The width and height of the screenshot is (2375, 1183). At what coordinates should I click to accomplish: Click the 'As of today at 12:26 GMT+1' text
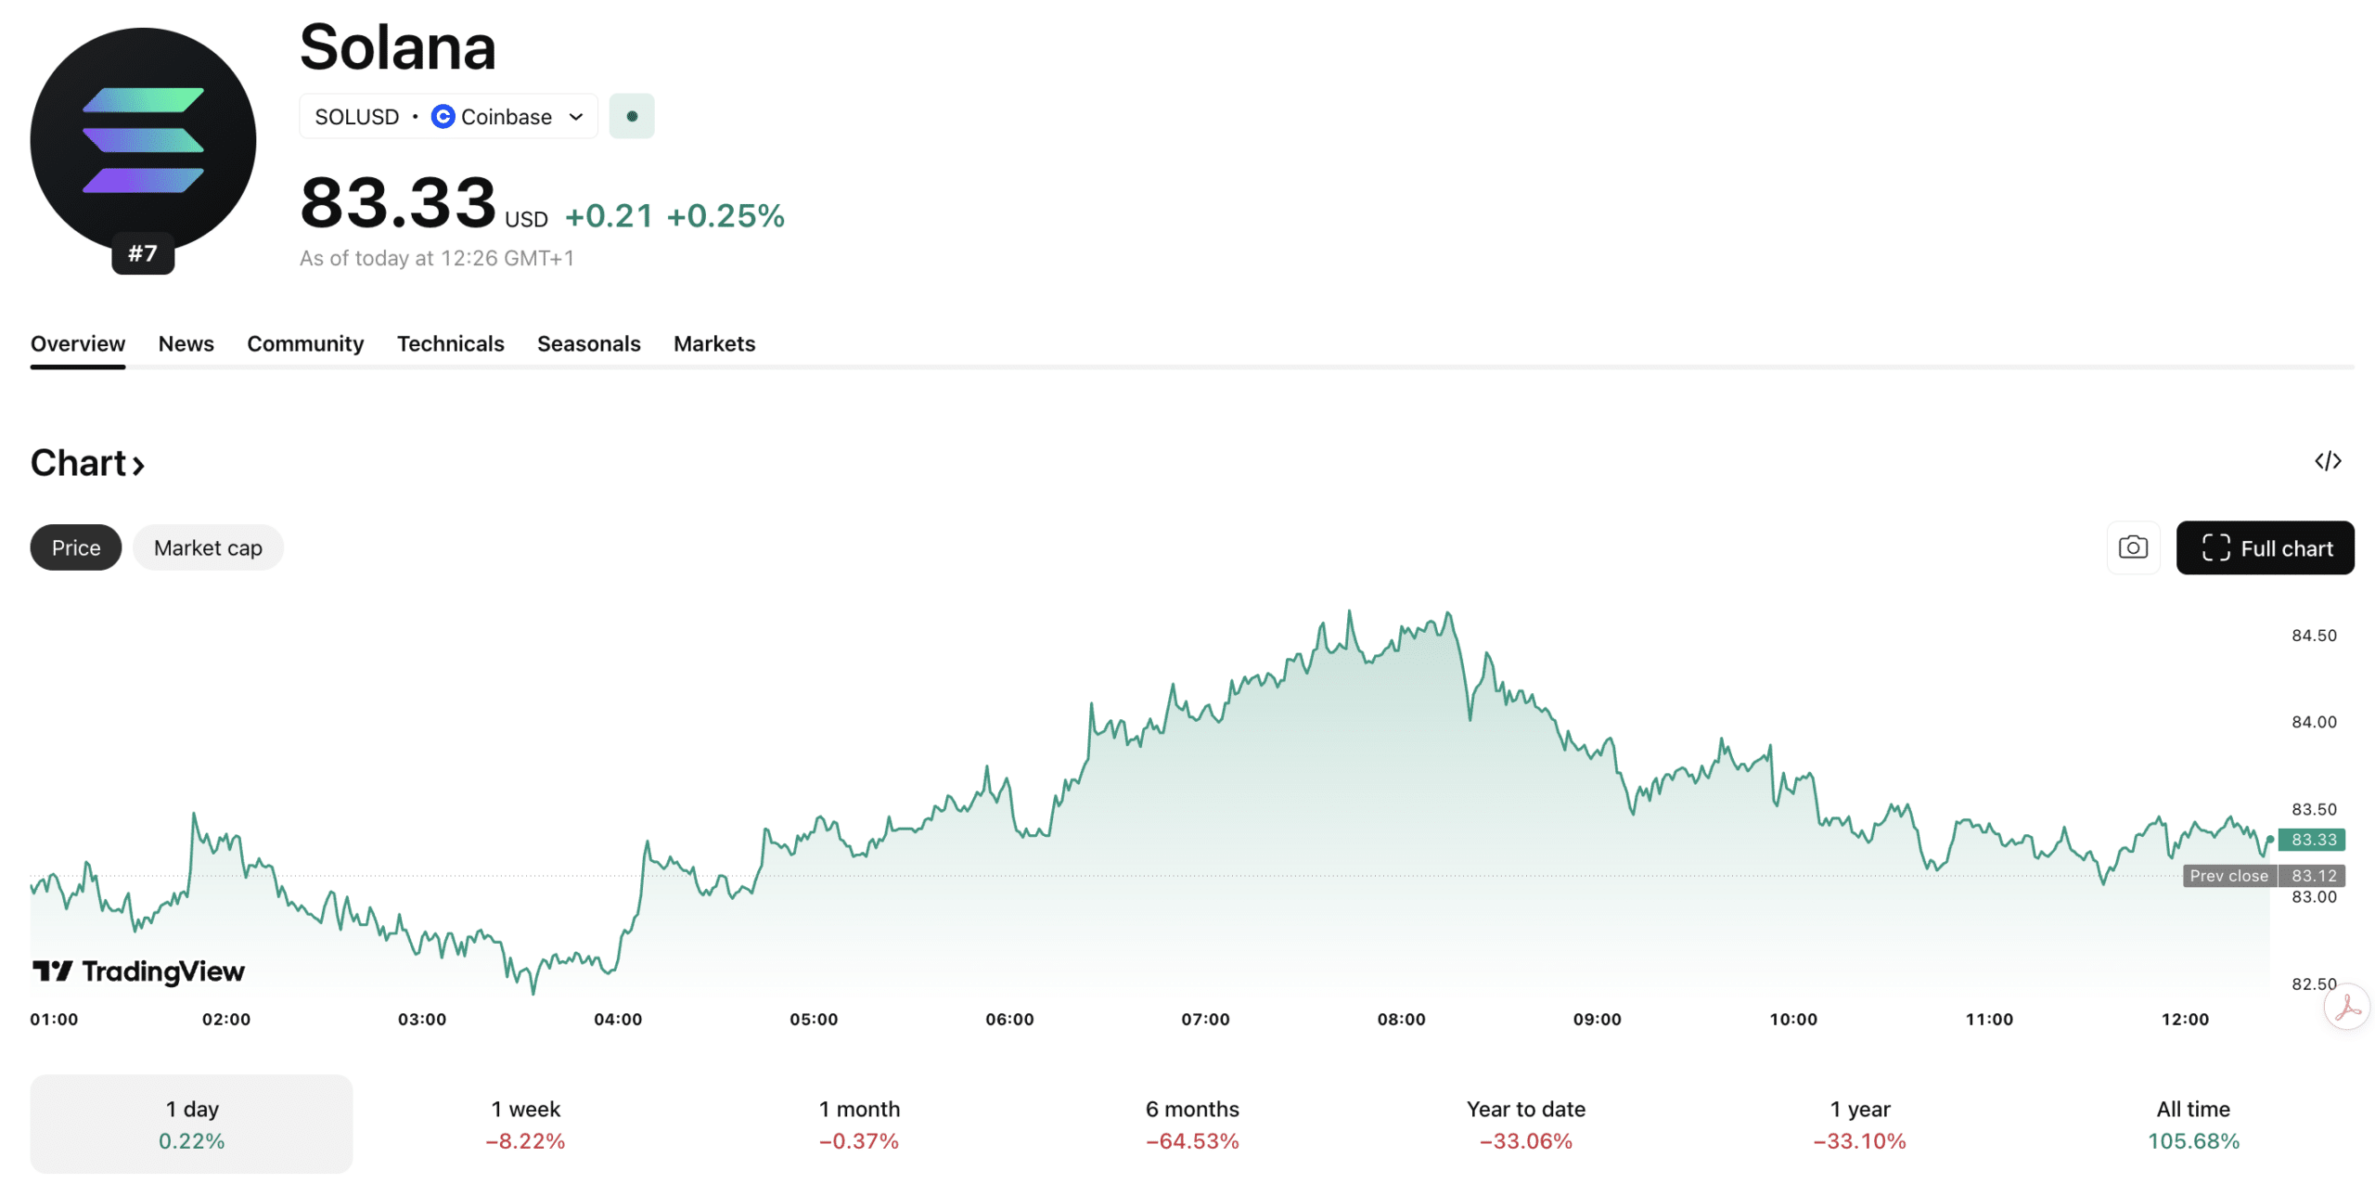tap(436, 258)
